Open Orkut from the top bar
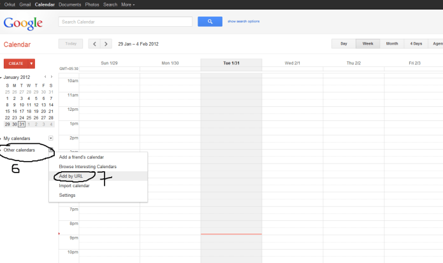The image size is (443, 263). point(10,4)
